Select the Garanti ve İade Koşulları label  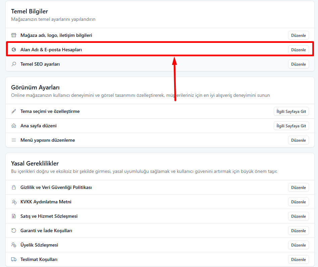(x=46, y=230)
